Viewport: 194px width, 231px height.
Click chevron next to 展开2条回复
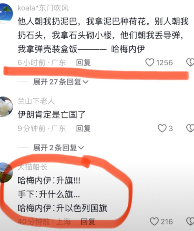point(81,148)
